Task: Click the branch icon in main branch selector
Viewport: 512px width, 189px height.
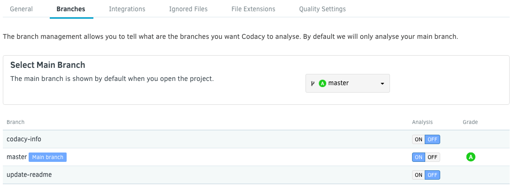Action: 313,83
